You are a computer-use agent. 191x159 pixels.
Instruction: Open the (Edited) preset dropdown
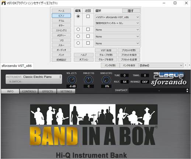click(x=161, y=66)
